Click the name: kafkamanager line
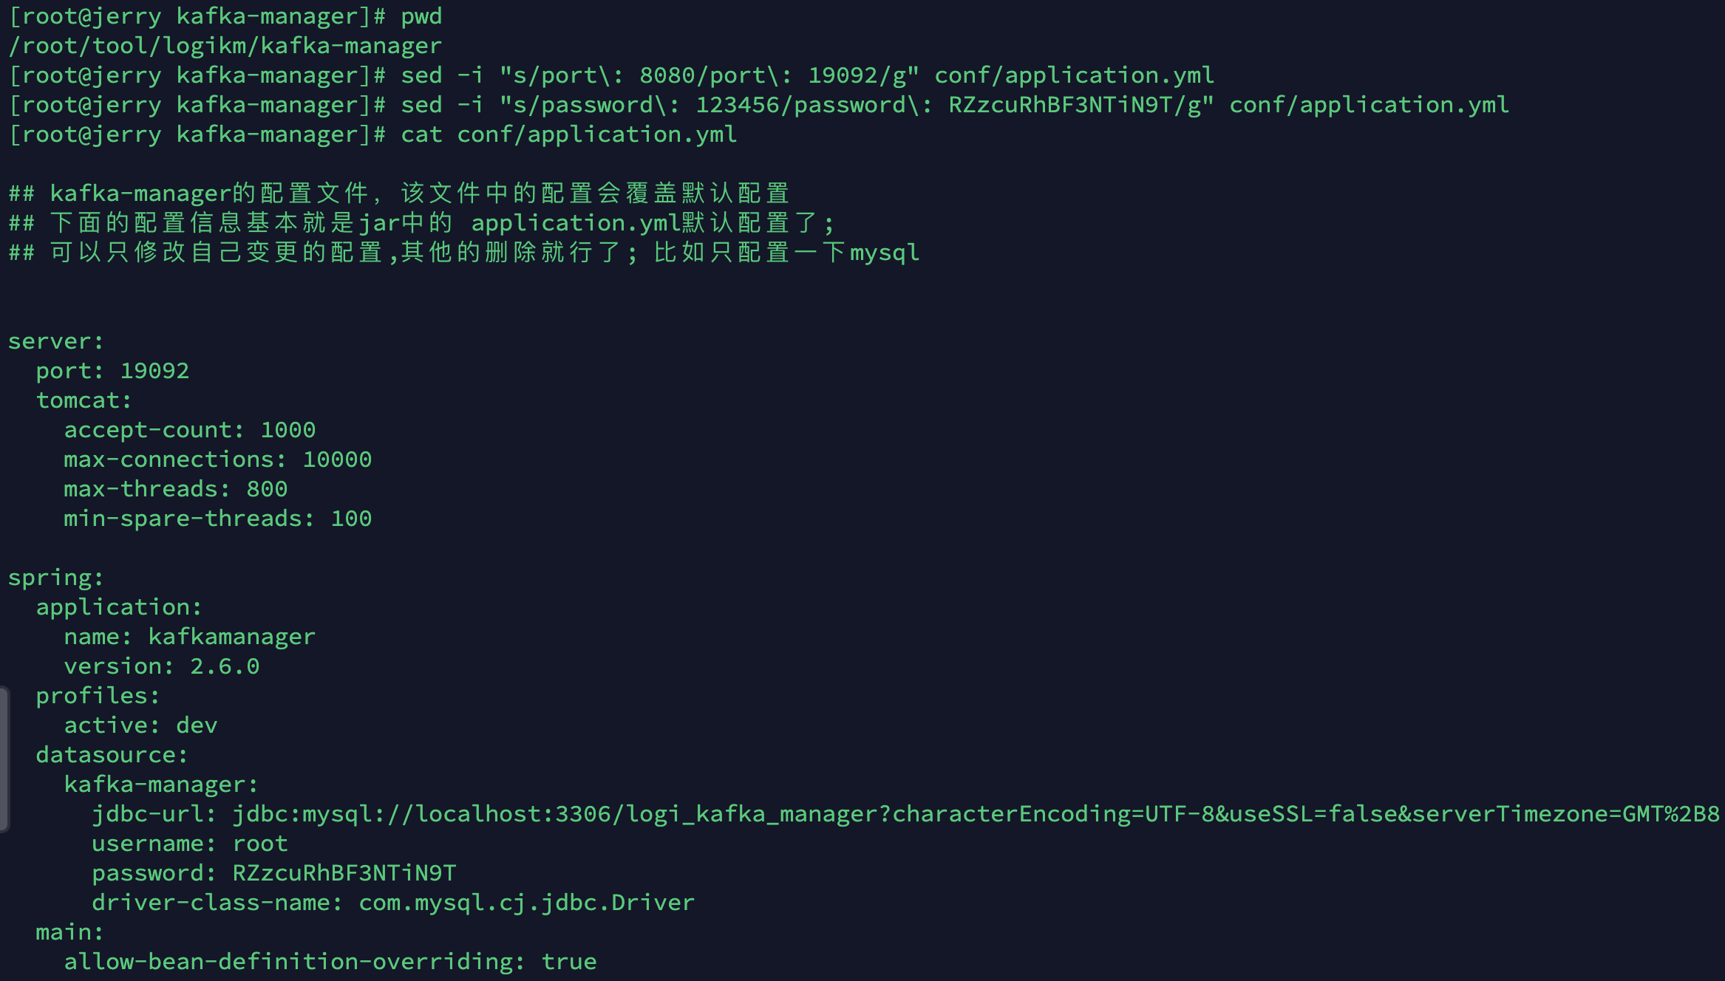This screenshot has height=981, width=1725. pos(189,637)
